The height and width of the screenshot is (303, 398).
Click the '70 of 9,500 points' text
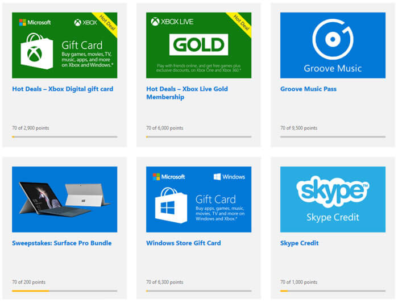(298, 128)
